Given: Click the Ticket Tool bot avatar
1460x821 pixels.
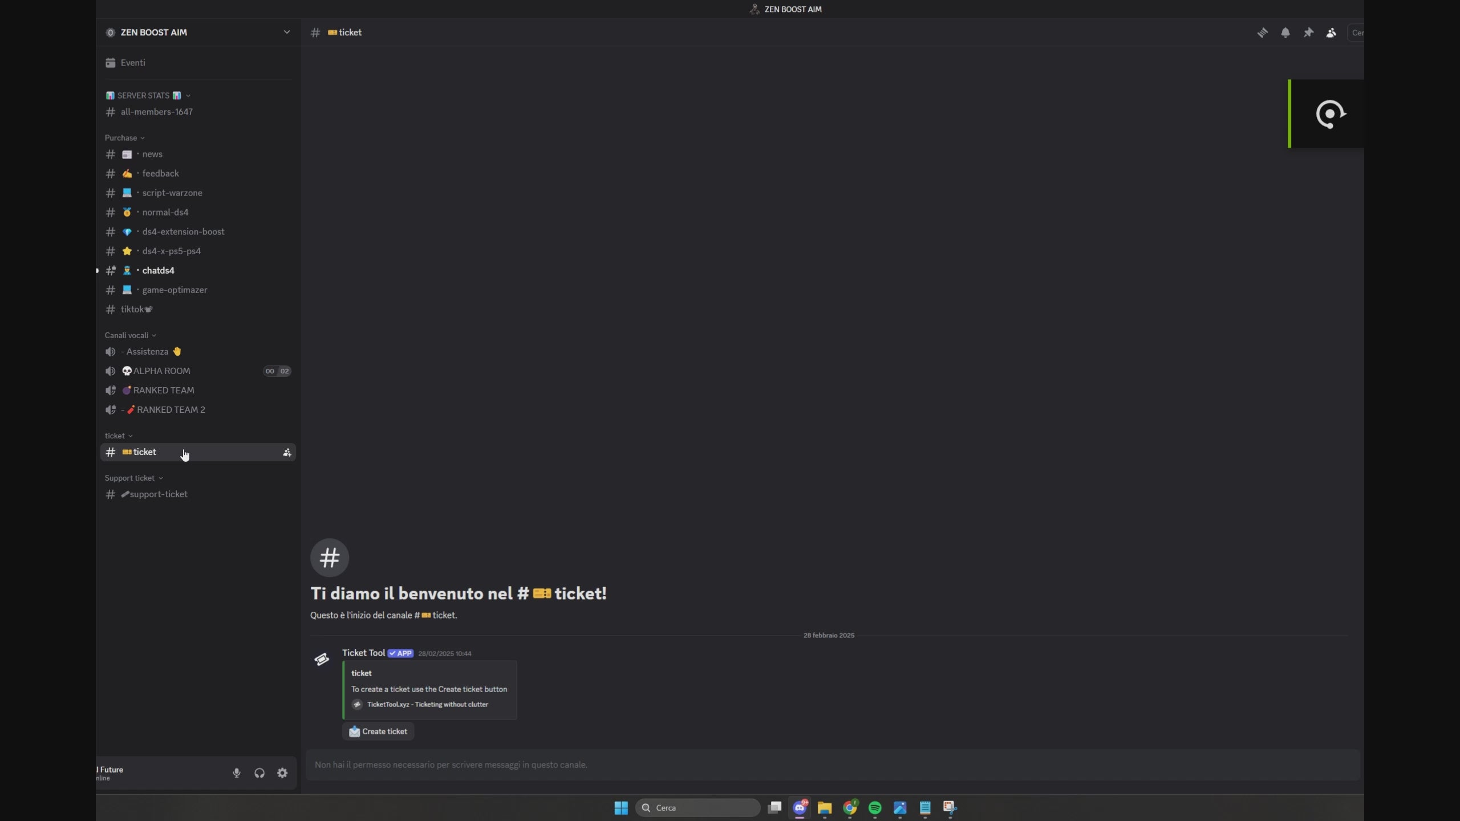Looking at the screenshot, I should pos(322,660).
